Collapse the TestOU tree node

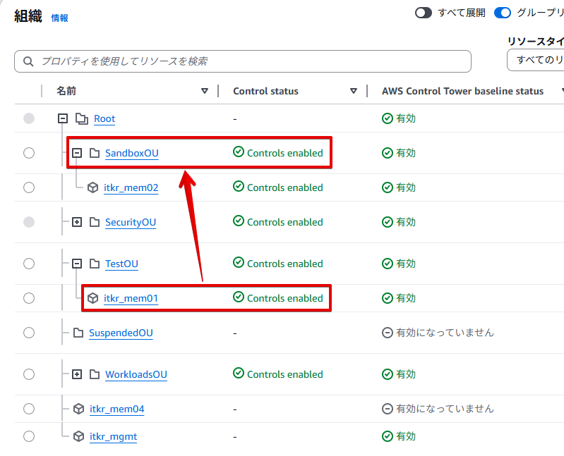(x=77, y=264)
